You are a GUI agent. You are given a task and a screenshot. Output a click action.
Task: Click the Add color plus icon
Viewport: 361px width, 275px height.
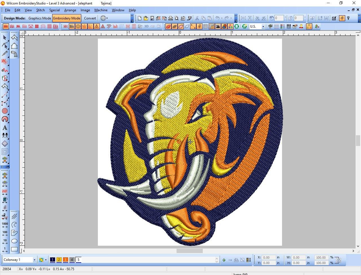tap(224, 260)
